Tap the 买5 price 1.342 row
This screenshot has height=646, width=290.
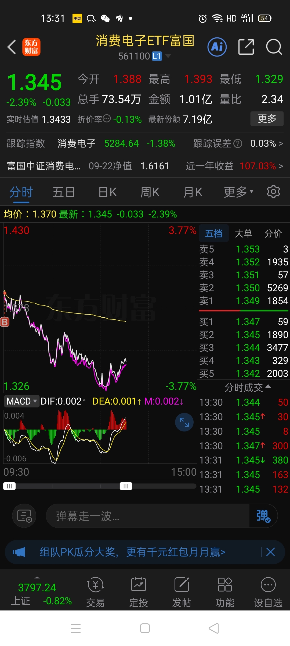click(244, 373)
